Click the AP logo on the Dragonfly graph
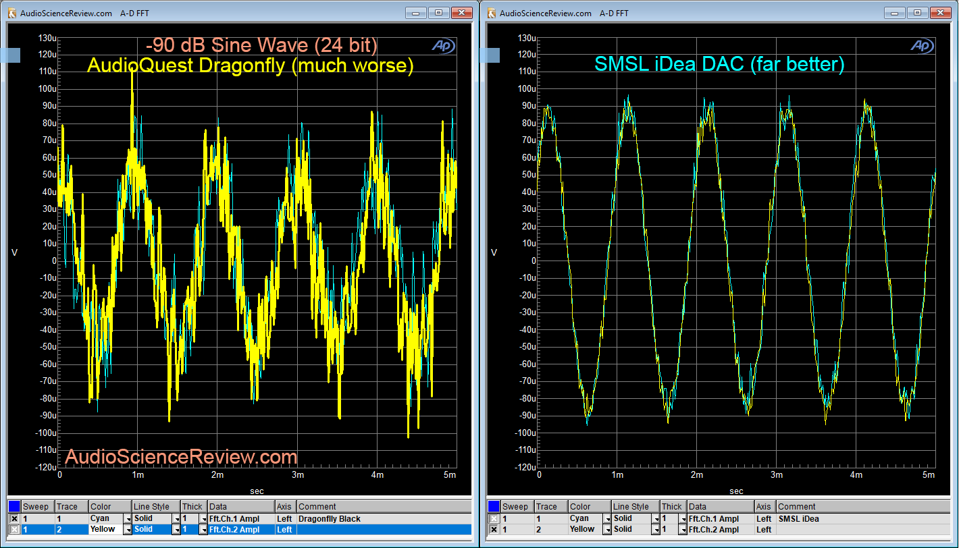Viewport: 959px width, 548px height. point(443,46)
